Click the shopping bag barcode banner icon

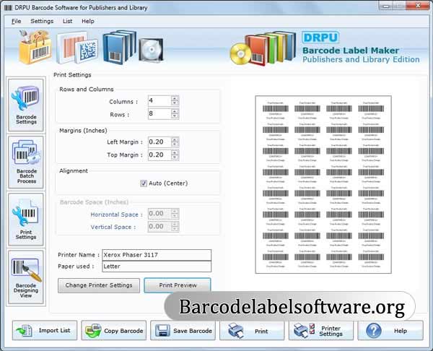35,47
